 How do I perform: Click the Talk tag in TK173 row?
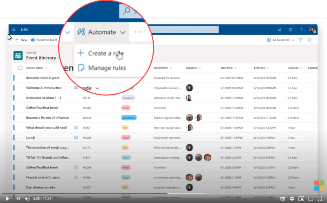125,148
